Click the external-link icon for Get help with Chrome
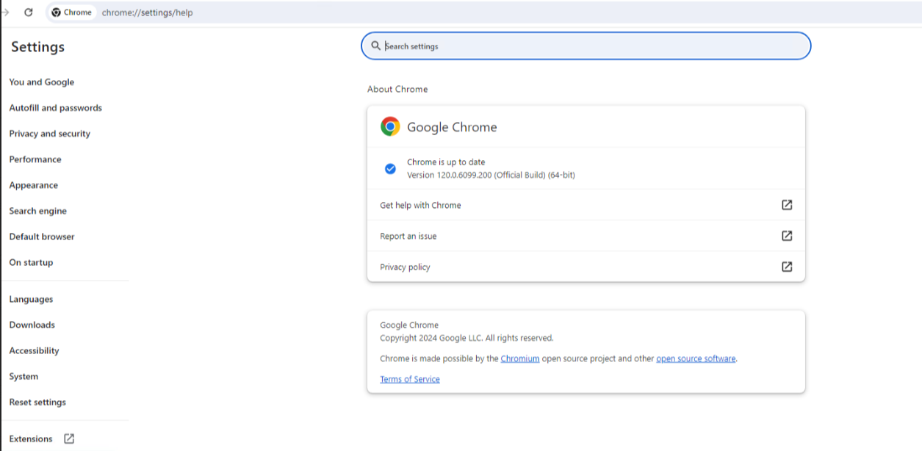This screenshot has height=451, width=922. [787, 205]
